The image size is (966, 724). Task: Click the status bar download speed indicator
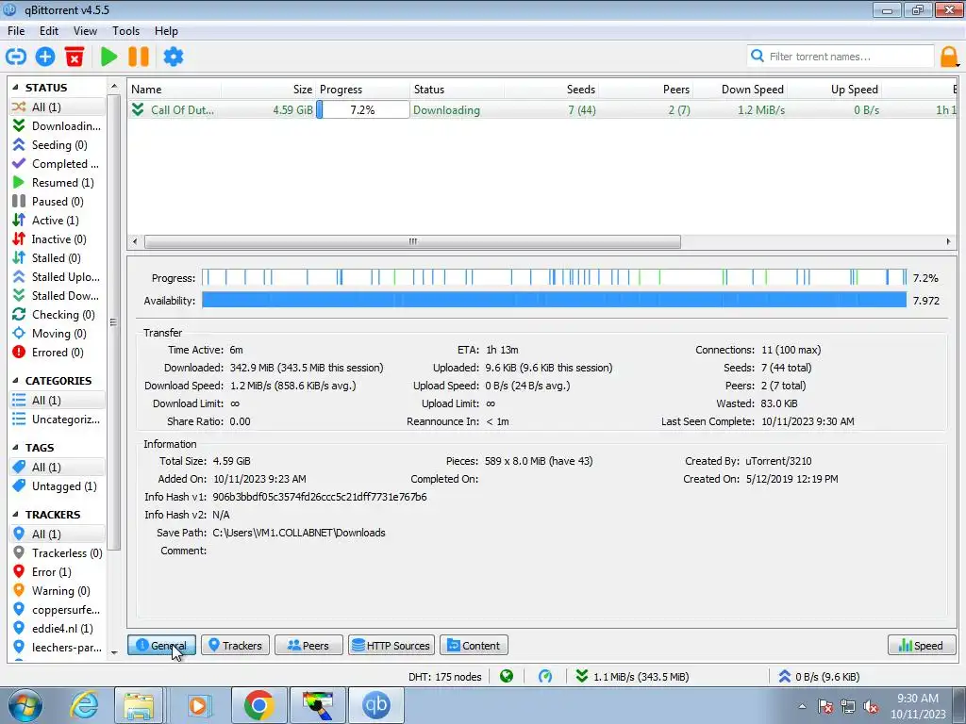point(632,677)
